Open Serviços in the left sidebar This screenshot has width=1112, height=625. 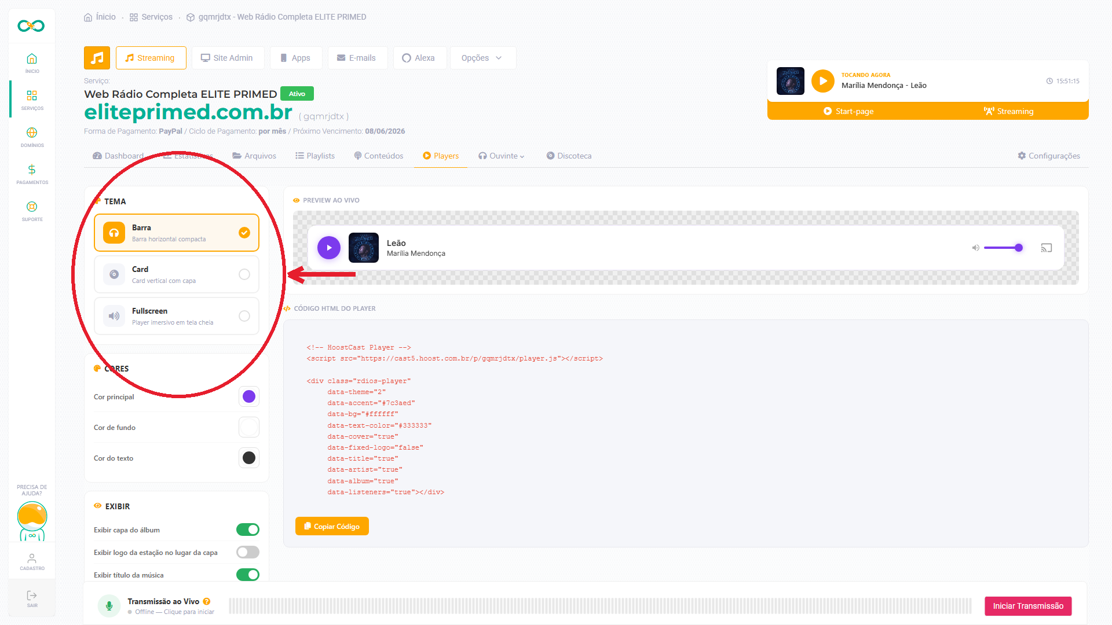tap(32, 100)
